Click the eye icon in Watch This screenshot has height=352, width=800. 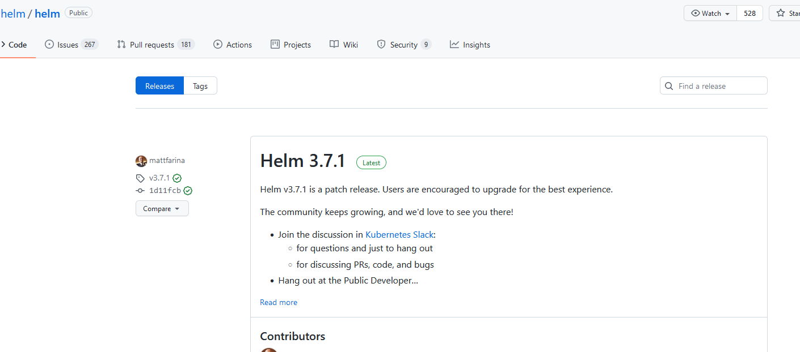(696, 13)
